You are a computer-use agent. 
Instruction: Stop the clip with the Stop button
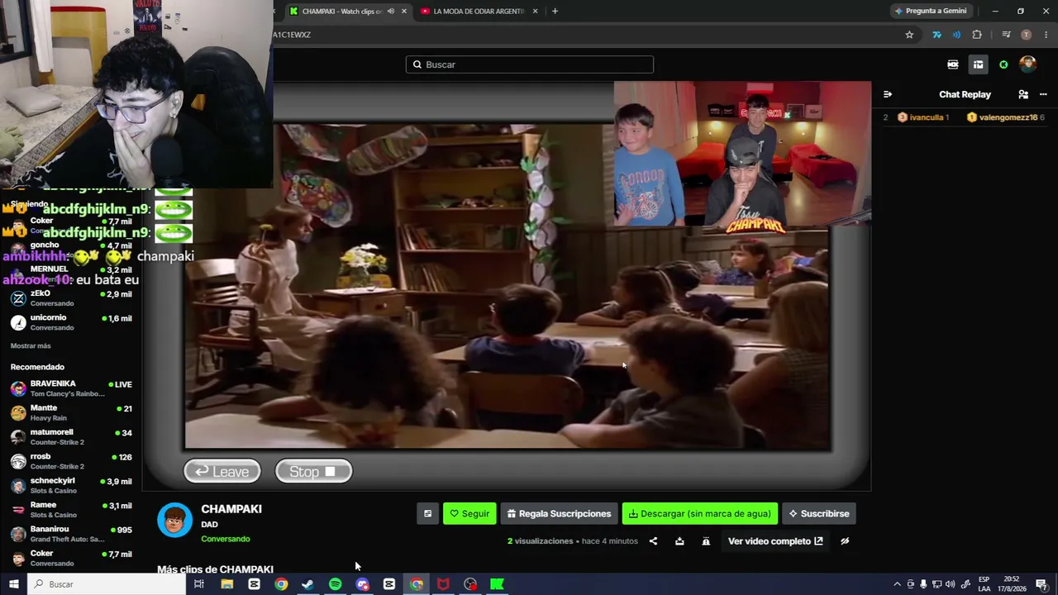point(313,471)
